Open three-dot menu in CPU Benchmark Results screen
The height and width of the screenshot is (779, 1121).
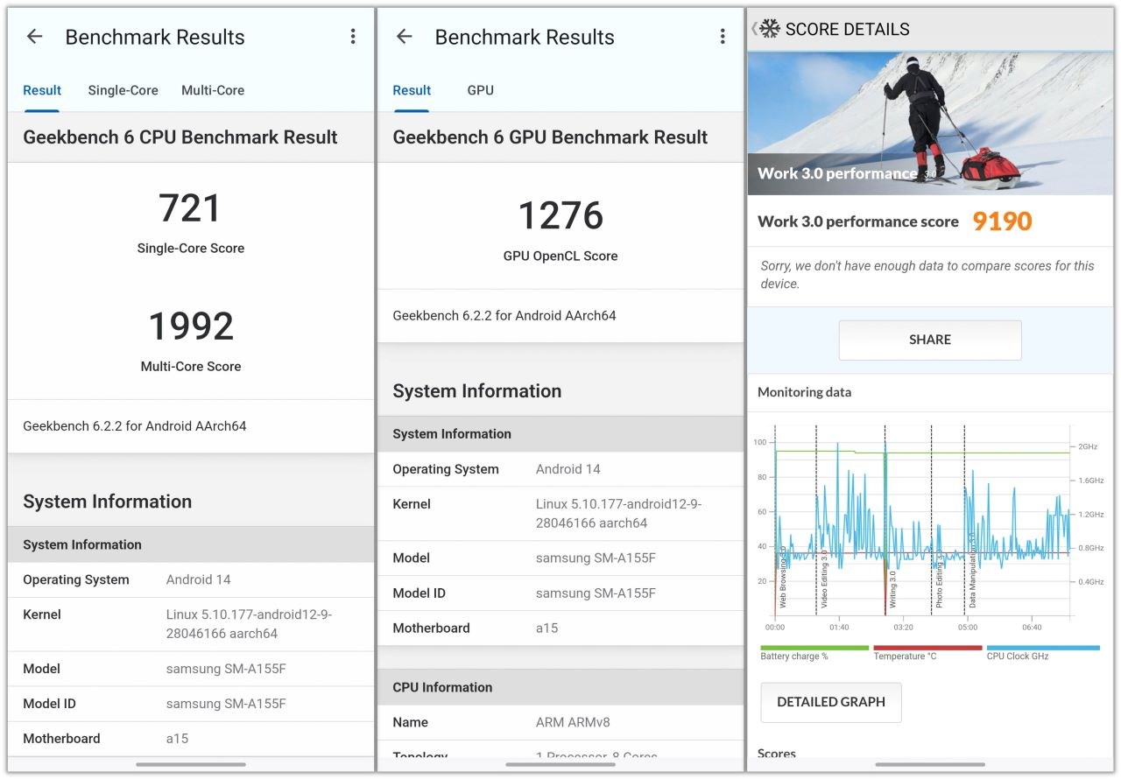coord(353,37)
